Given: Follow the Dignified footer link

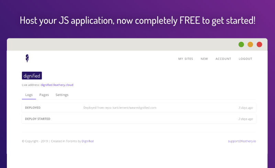Looking at the screenshot, I should point(88,141).
